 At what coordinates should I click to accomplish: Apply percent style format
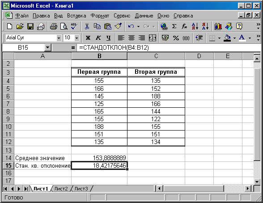176,38
